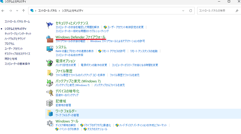The width and height of the screenshot is (241, 134).
Task: Open the Windows ツール heading
Action: tap(67, 121)
